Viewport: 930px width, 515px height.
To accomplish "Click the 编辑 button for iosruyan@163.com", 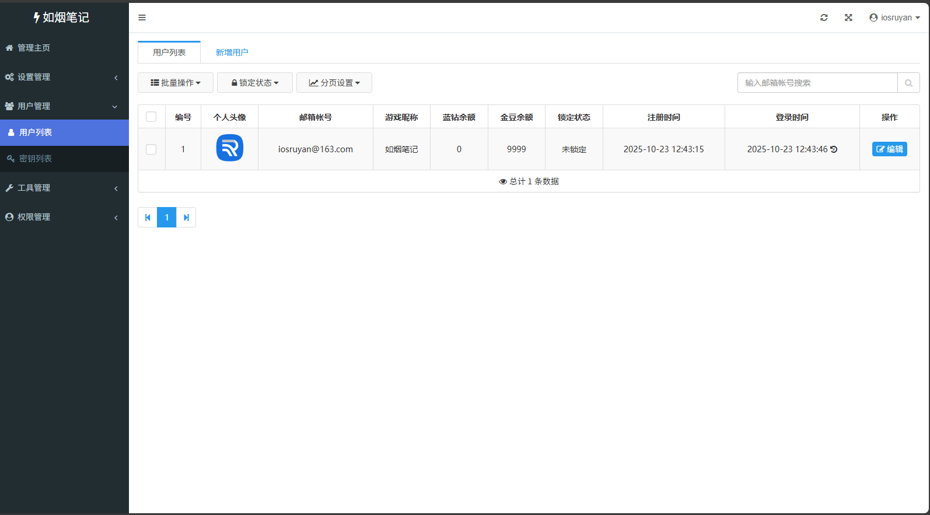I will [889, 149].
